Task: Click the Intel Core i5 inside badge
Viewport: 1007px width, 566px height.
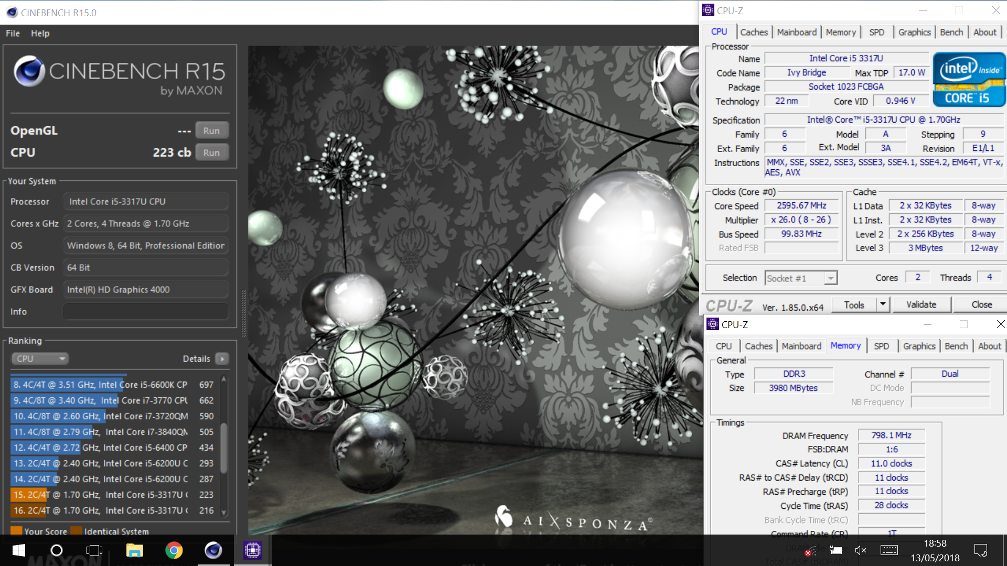Action: (x=969, y=80)
